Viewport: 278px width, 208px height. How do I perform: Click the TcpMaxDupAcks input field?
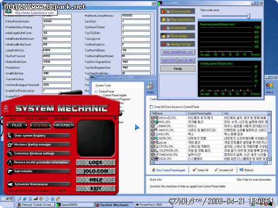[x=136, y=45]
